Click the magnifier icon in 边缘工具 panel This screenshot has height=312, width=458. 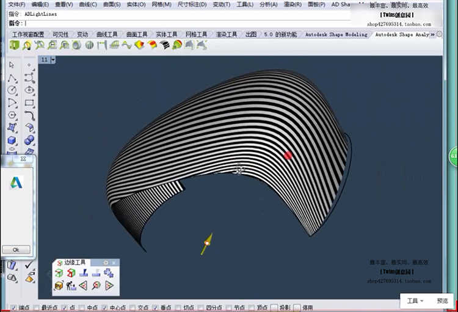(x=96, y=285)
